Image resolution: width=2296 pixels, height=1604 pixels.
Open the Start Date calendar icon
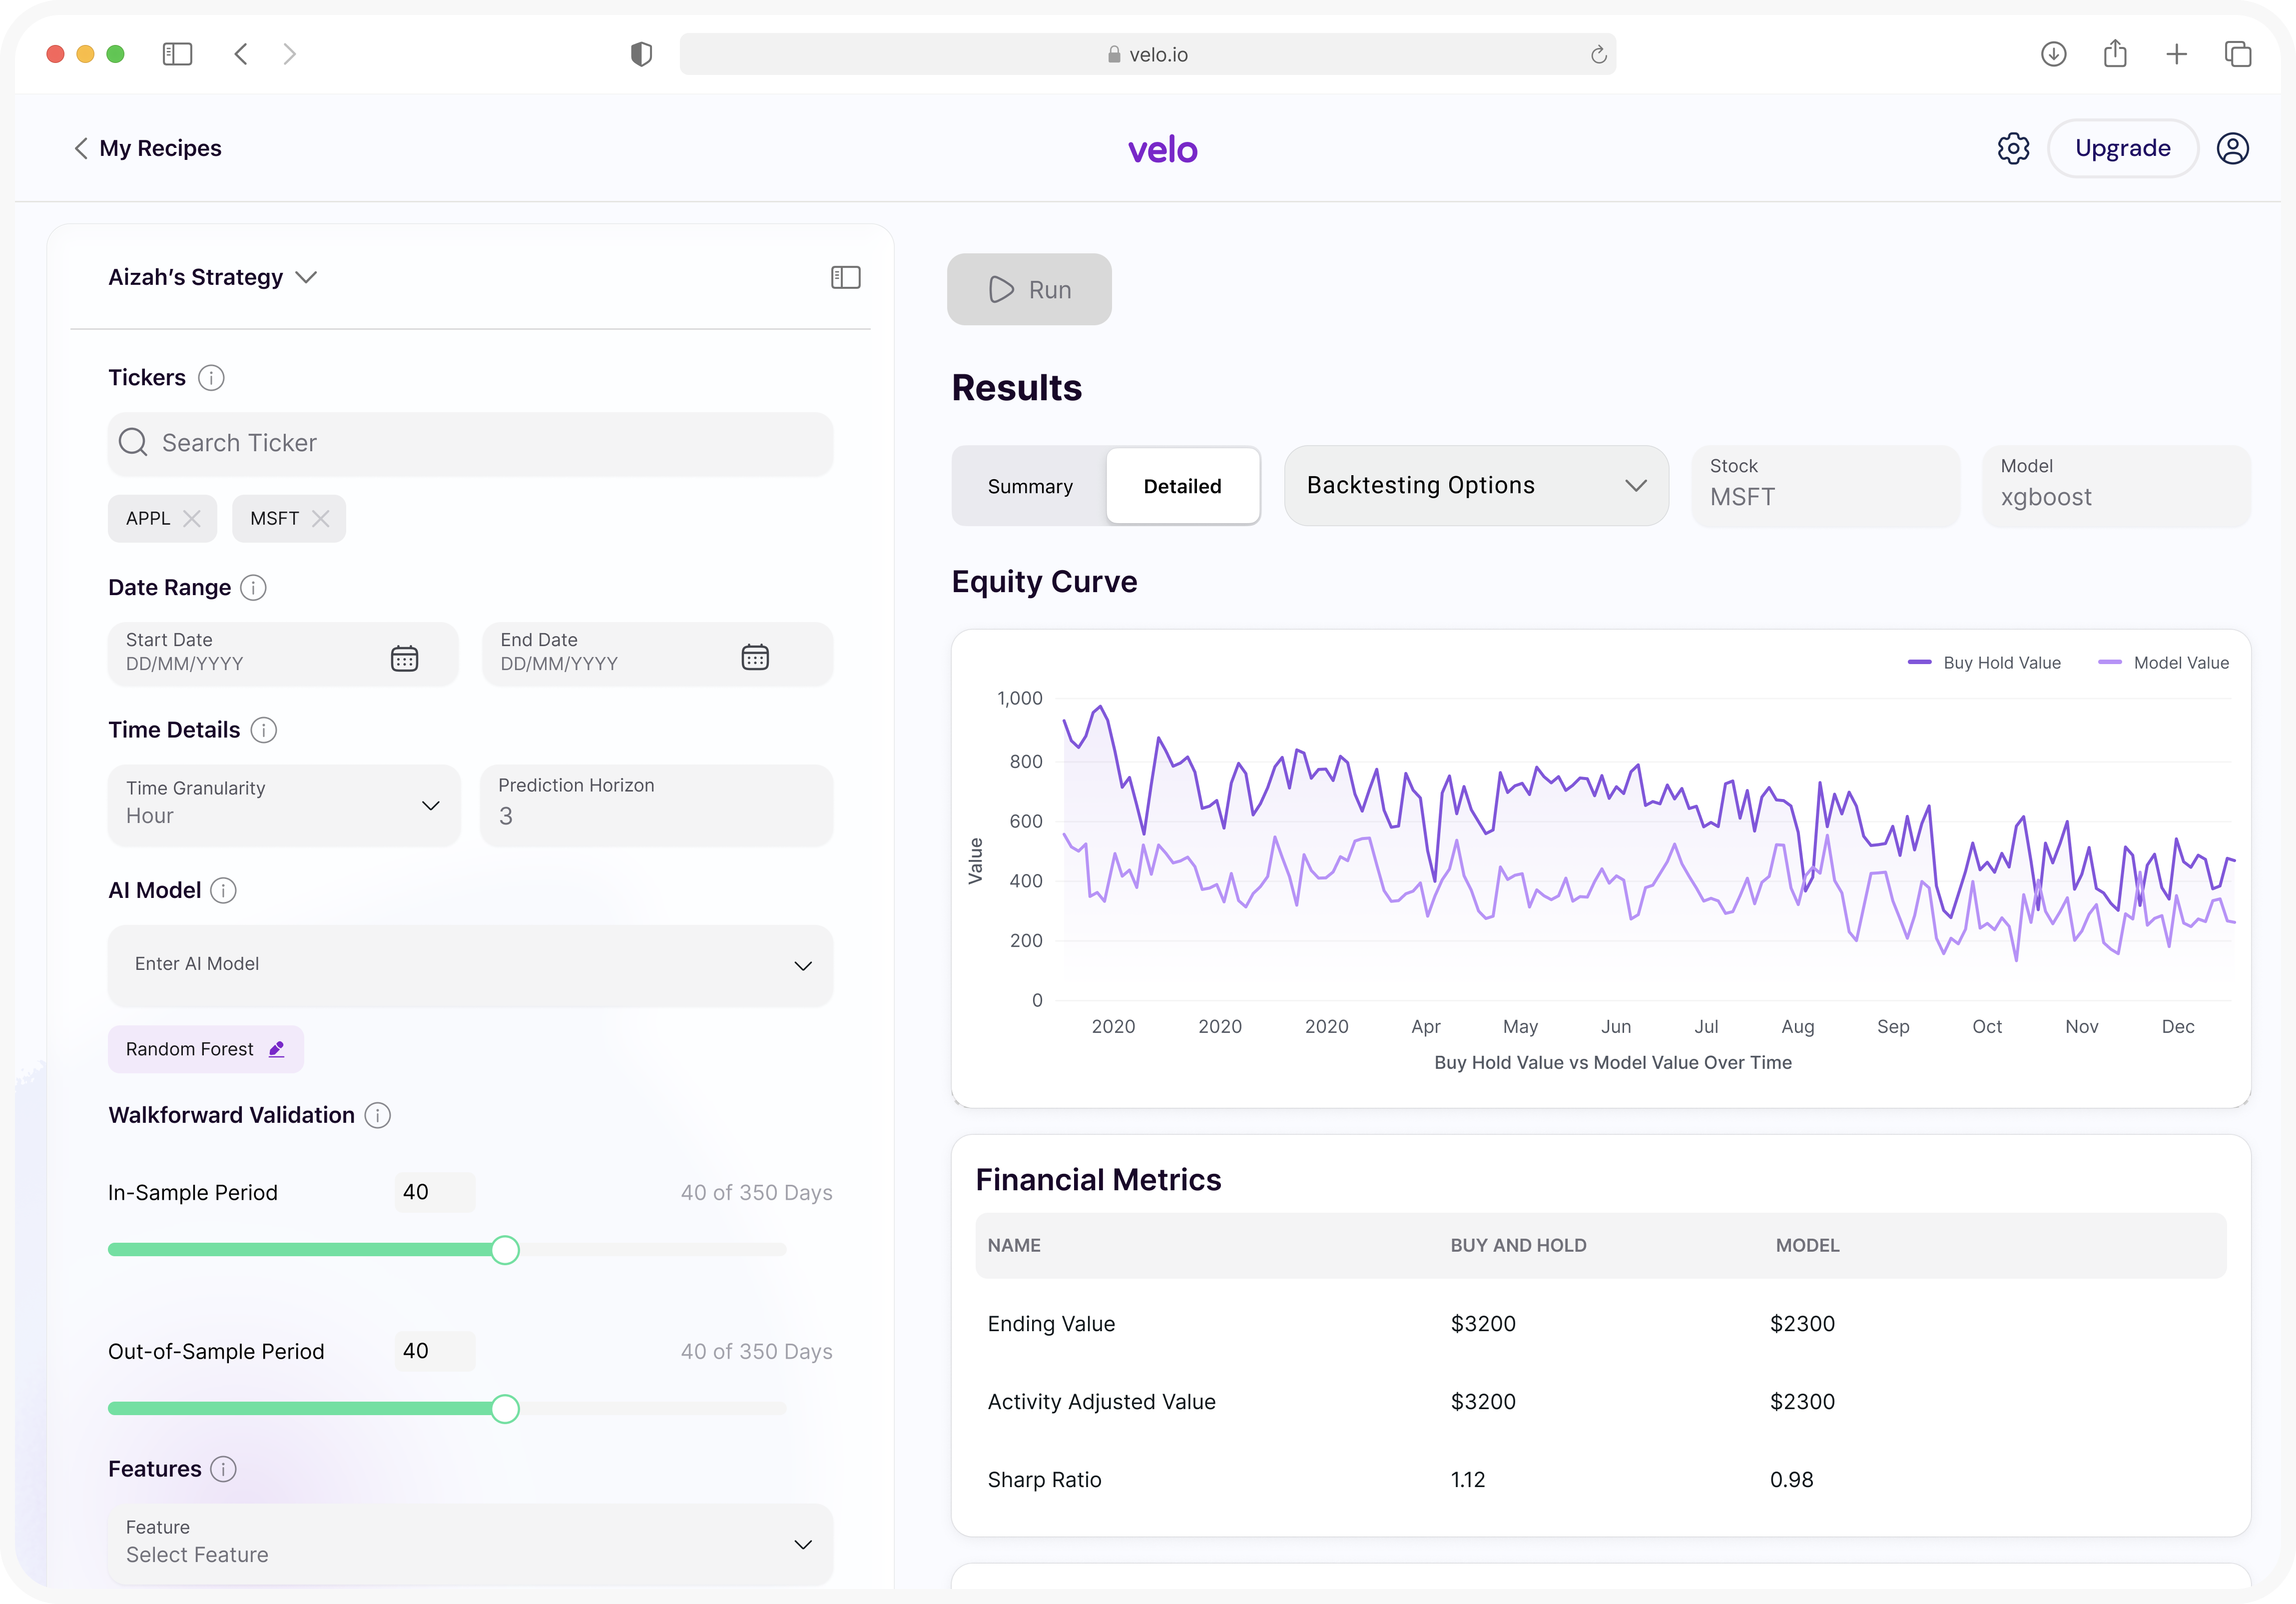click(x=404, y=657)
